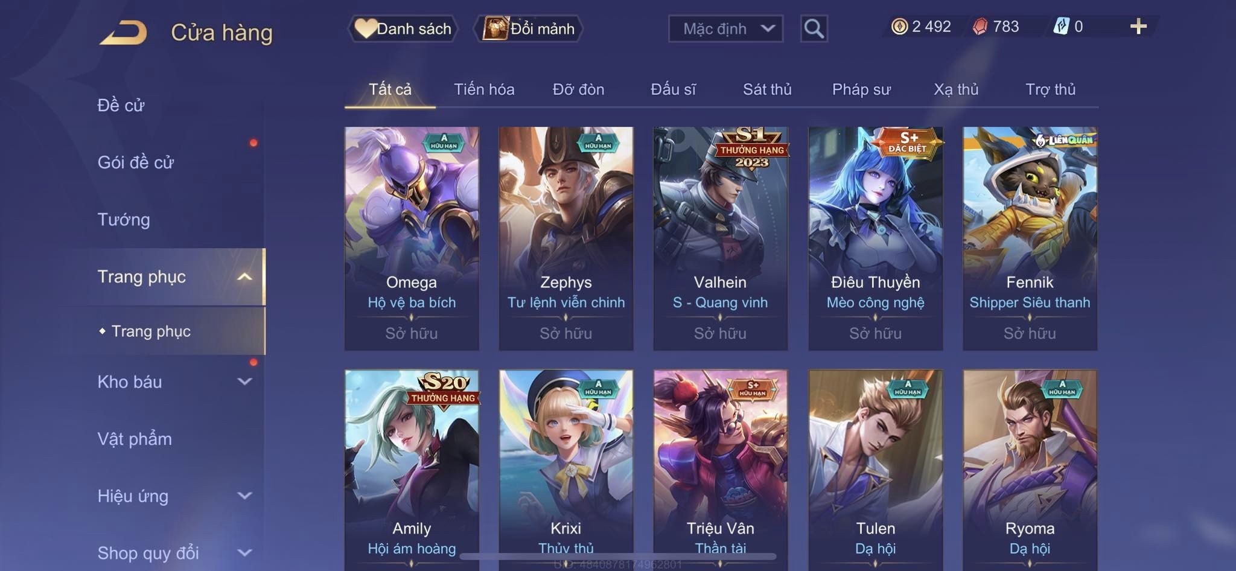Image resolution: width=1236 pixels, height=571 pixels.
Task: Open Đổi mảnh fragment exchange button
Action: (x=528, y=28)
